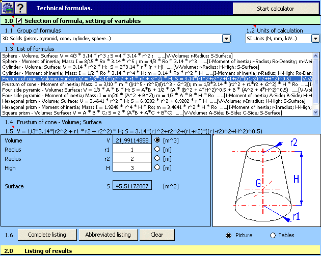Select the High H radio button
This screenshot has width=321, height=256.
pos(157,167)
